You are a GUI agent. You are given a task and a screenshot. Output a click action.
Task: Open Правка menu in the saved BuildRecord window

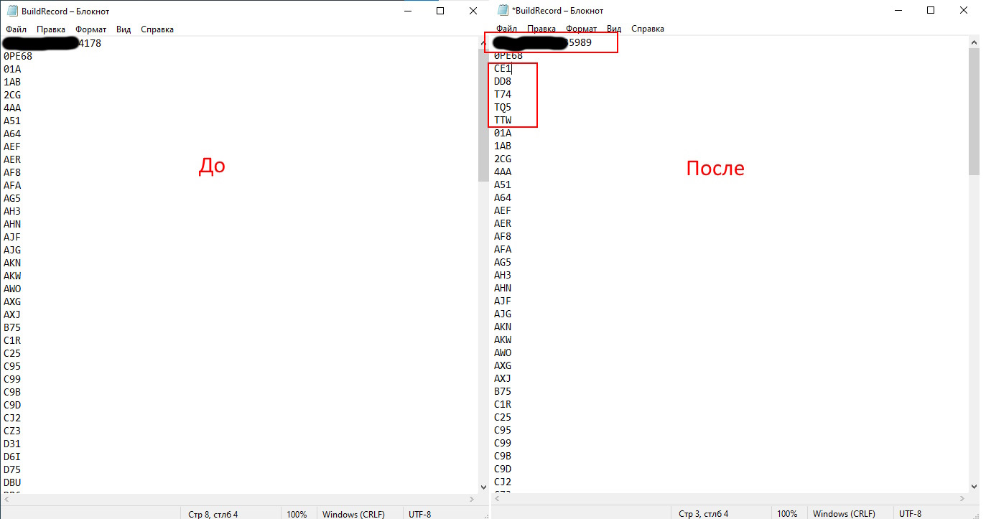(x=51, y=29)
